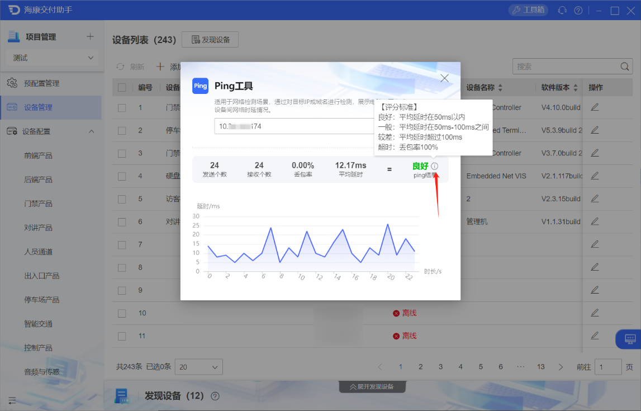The width and height of the screenshot is (641, 411).
Task: Click help icon next to 发现设备 (12)
Action: click(215, 396)
